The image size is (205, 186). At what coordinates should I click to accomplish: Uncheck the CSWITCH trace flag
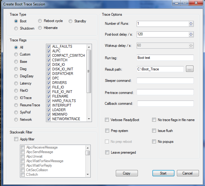point(49,60)
